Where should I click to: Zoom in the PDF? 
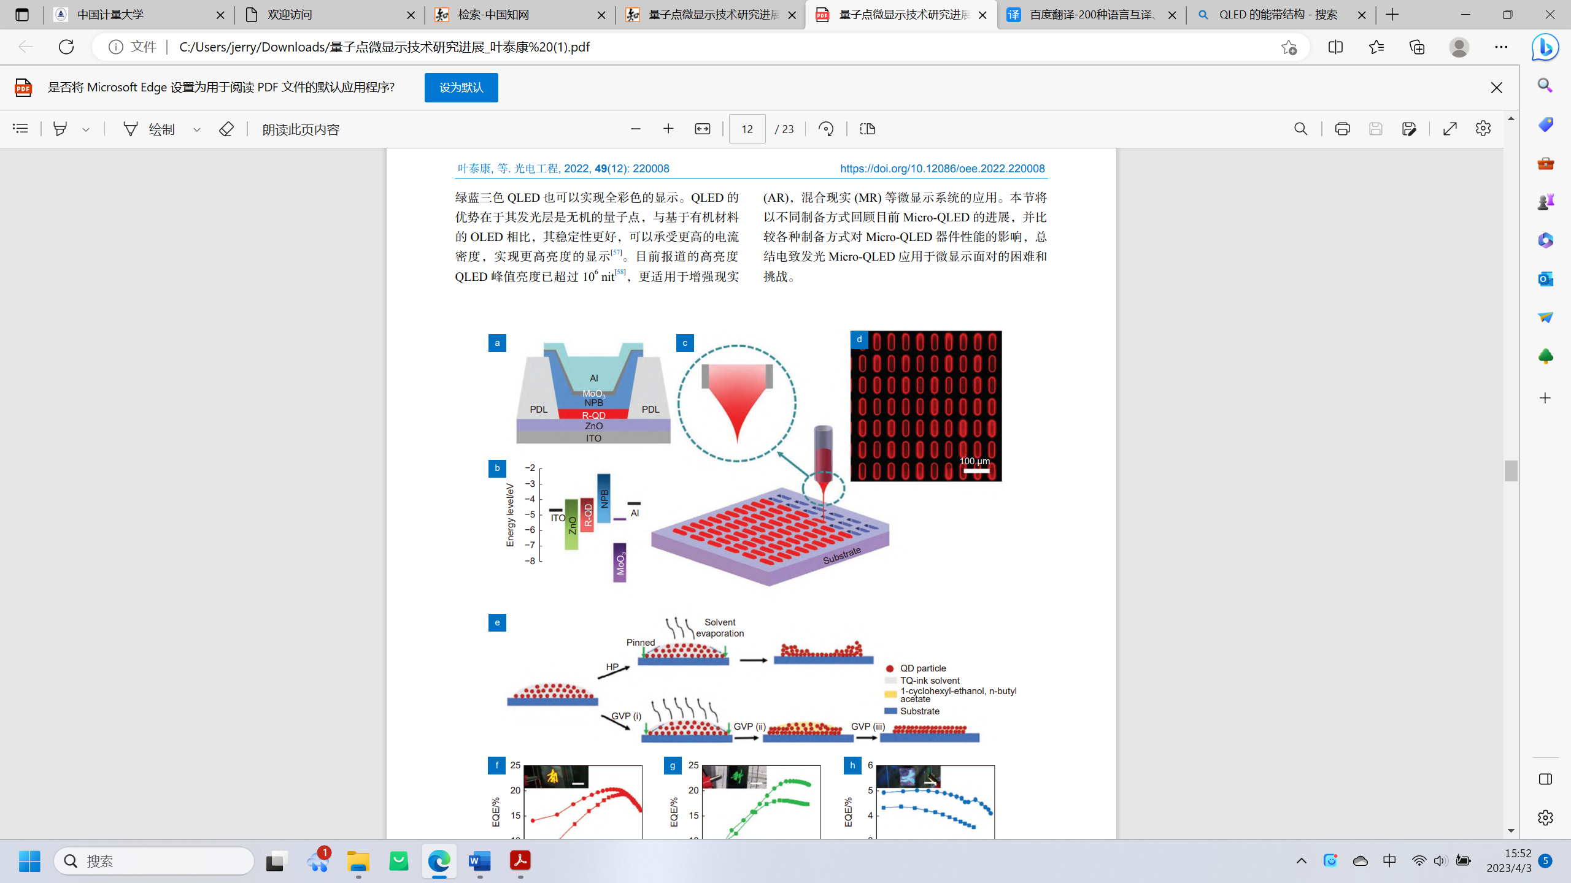669,129
